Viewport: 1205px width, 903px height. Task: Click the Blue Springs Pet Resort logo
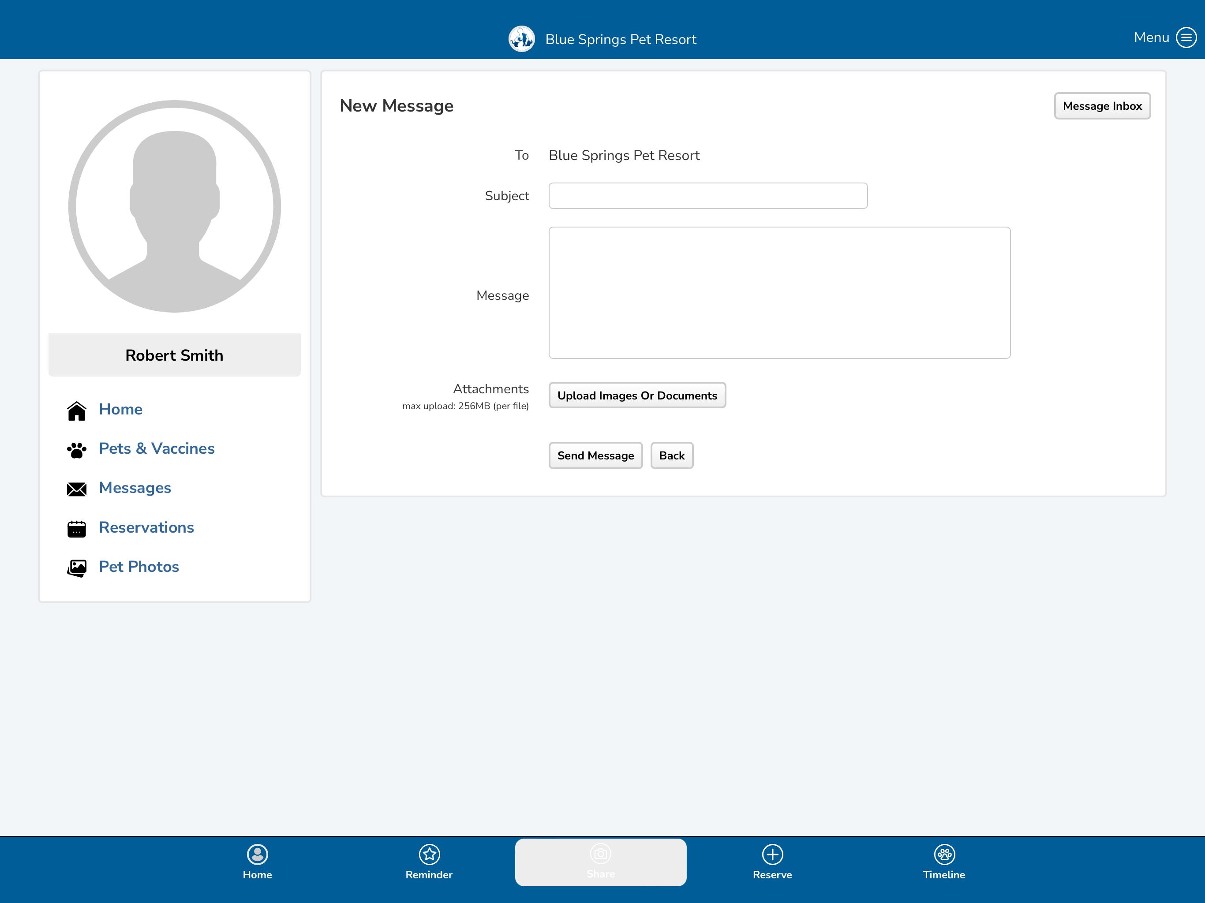521,39
